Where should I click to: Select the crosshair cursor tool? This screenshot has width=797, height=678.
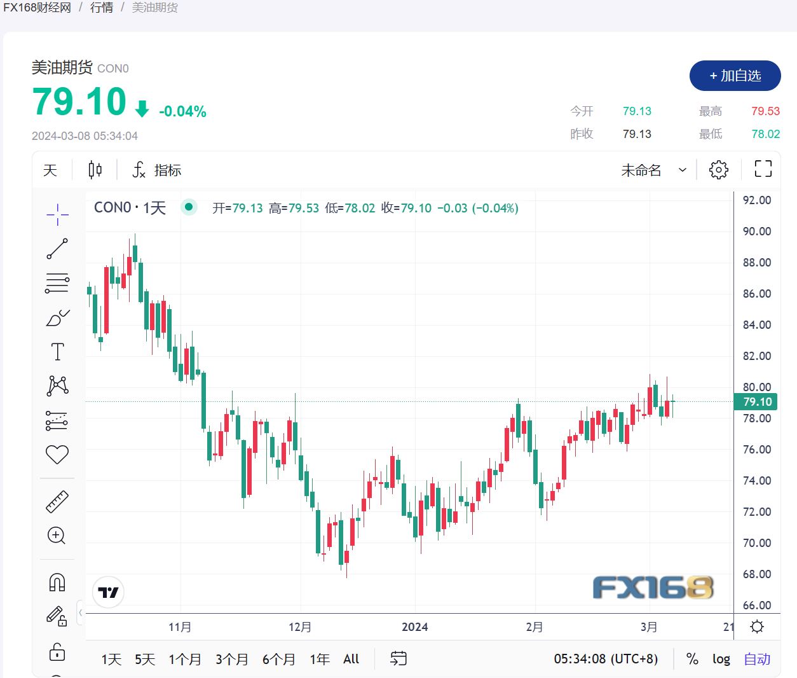(57, 214)
